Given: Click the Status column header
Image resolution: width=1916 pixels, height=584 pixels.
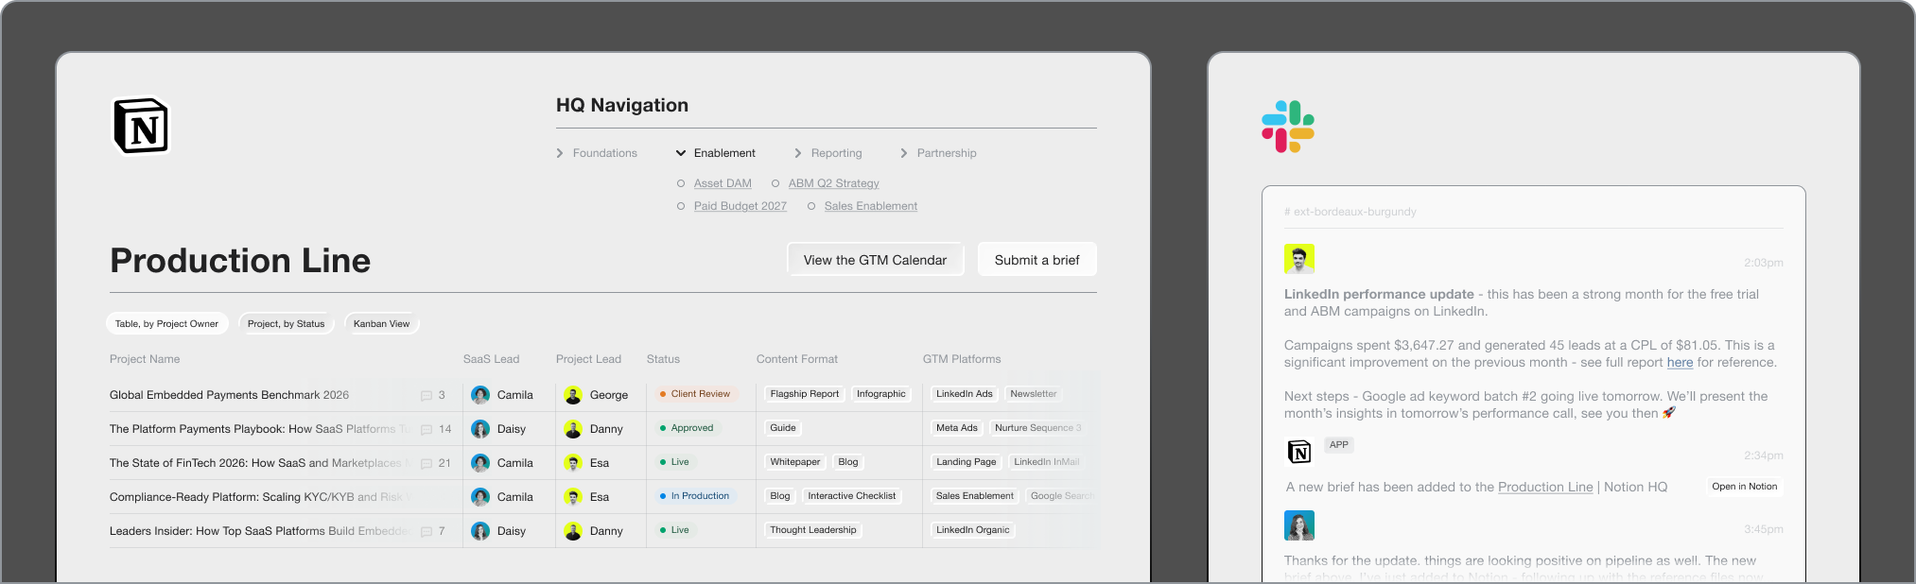Looking at the screenshot, I should coord(663,359).
